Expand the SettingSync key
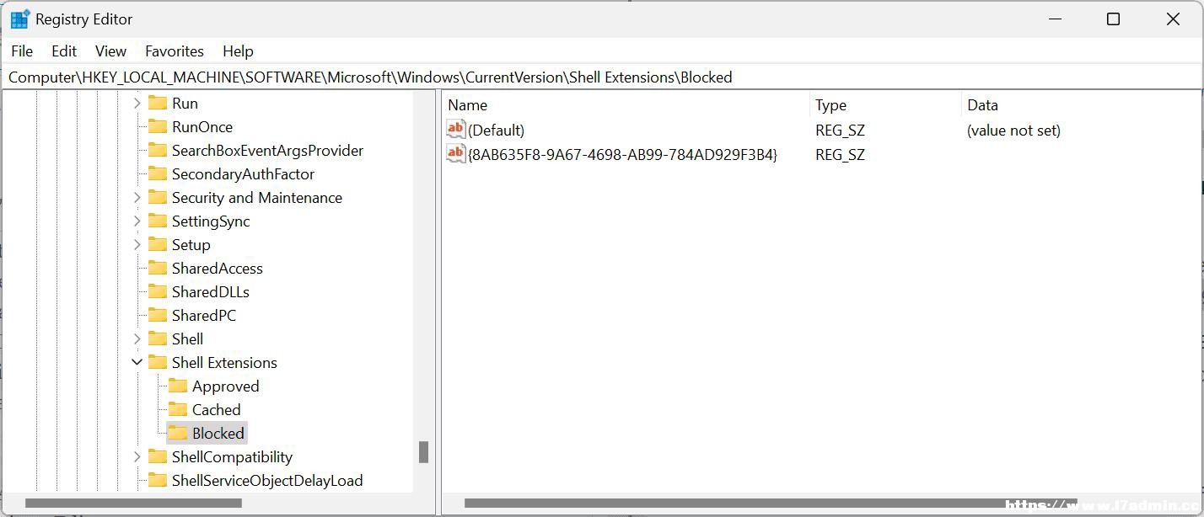 (x=137, y=221)
